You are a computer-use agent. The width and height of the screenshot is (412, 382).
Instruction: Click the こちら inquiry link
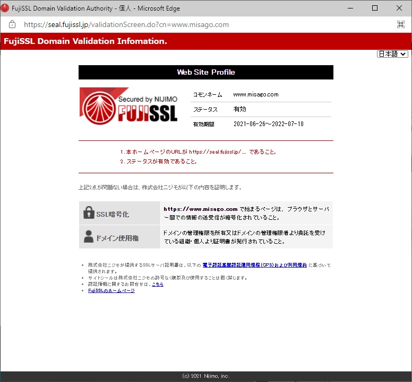tap(158, 284)
